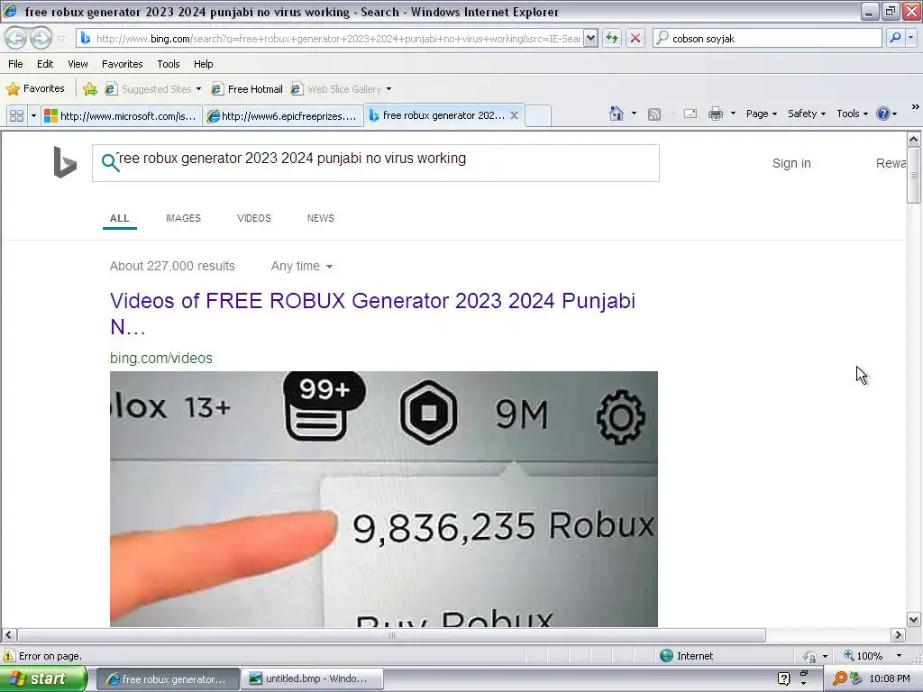
Task: Open Videos of FREE ROBUX Generator result link
Action: click(372, 313)
